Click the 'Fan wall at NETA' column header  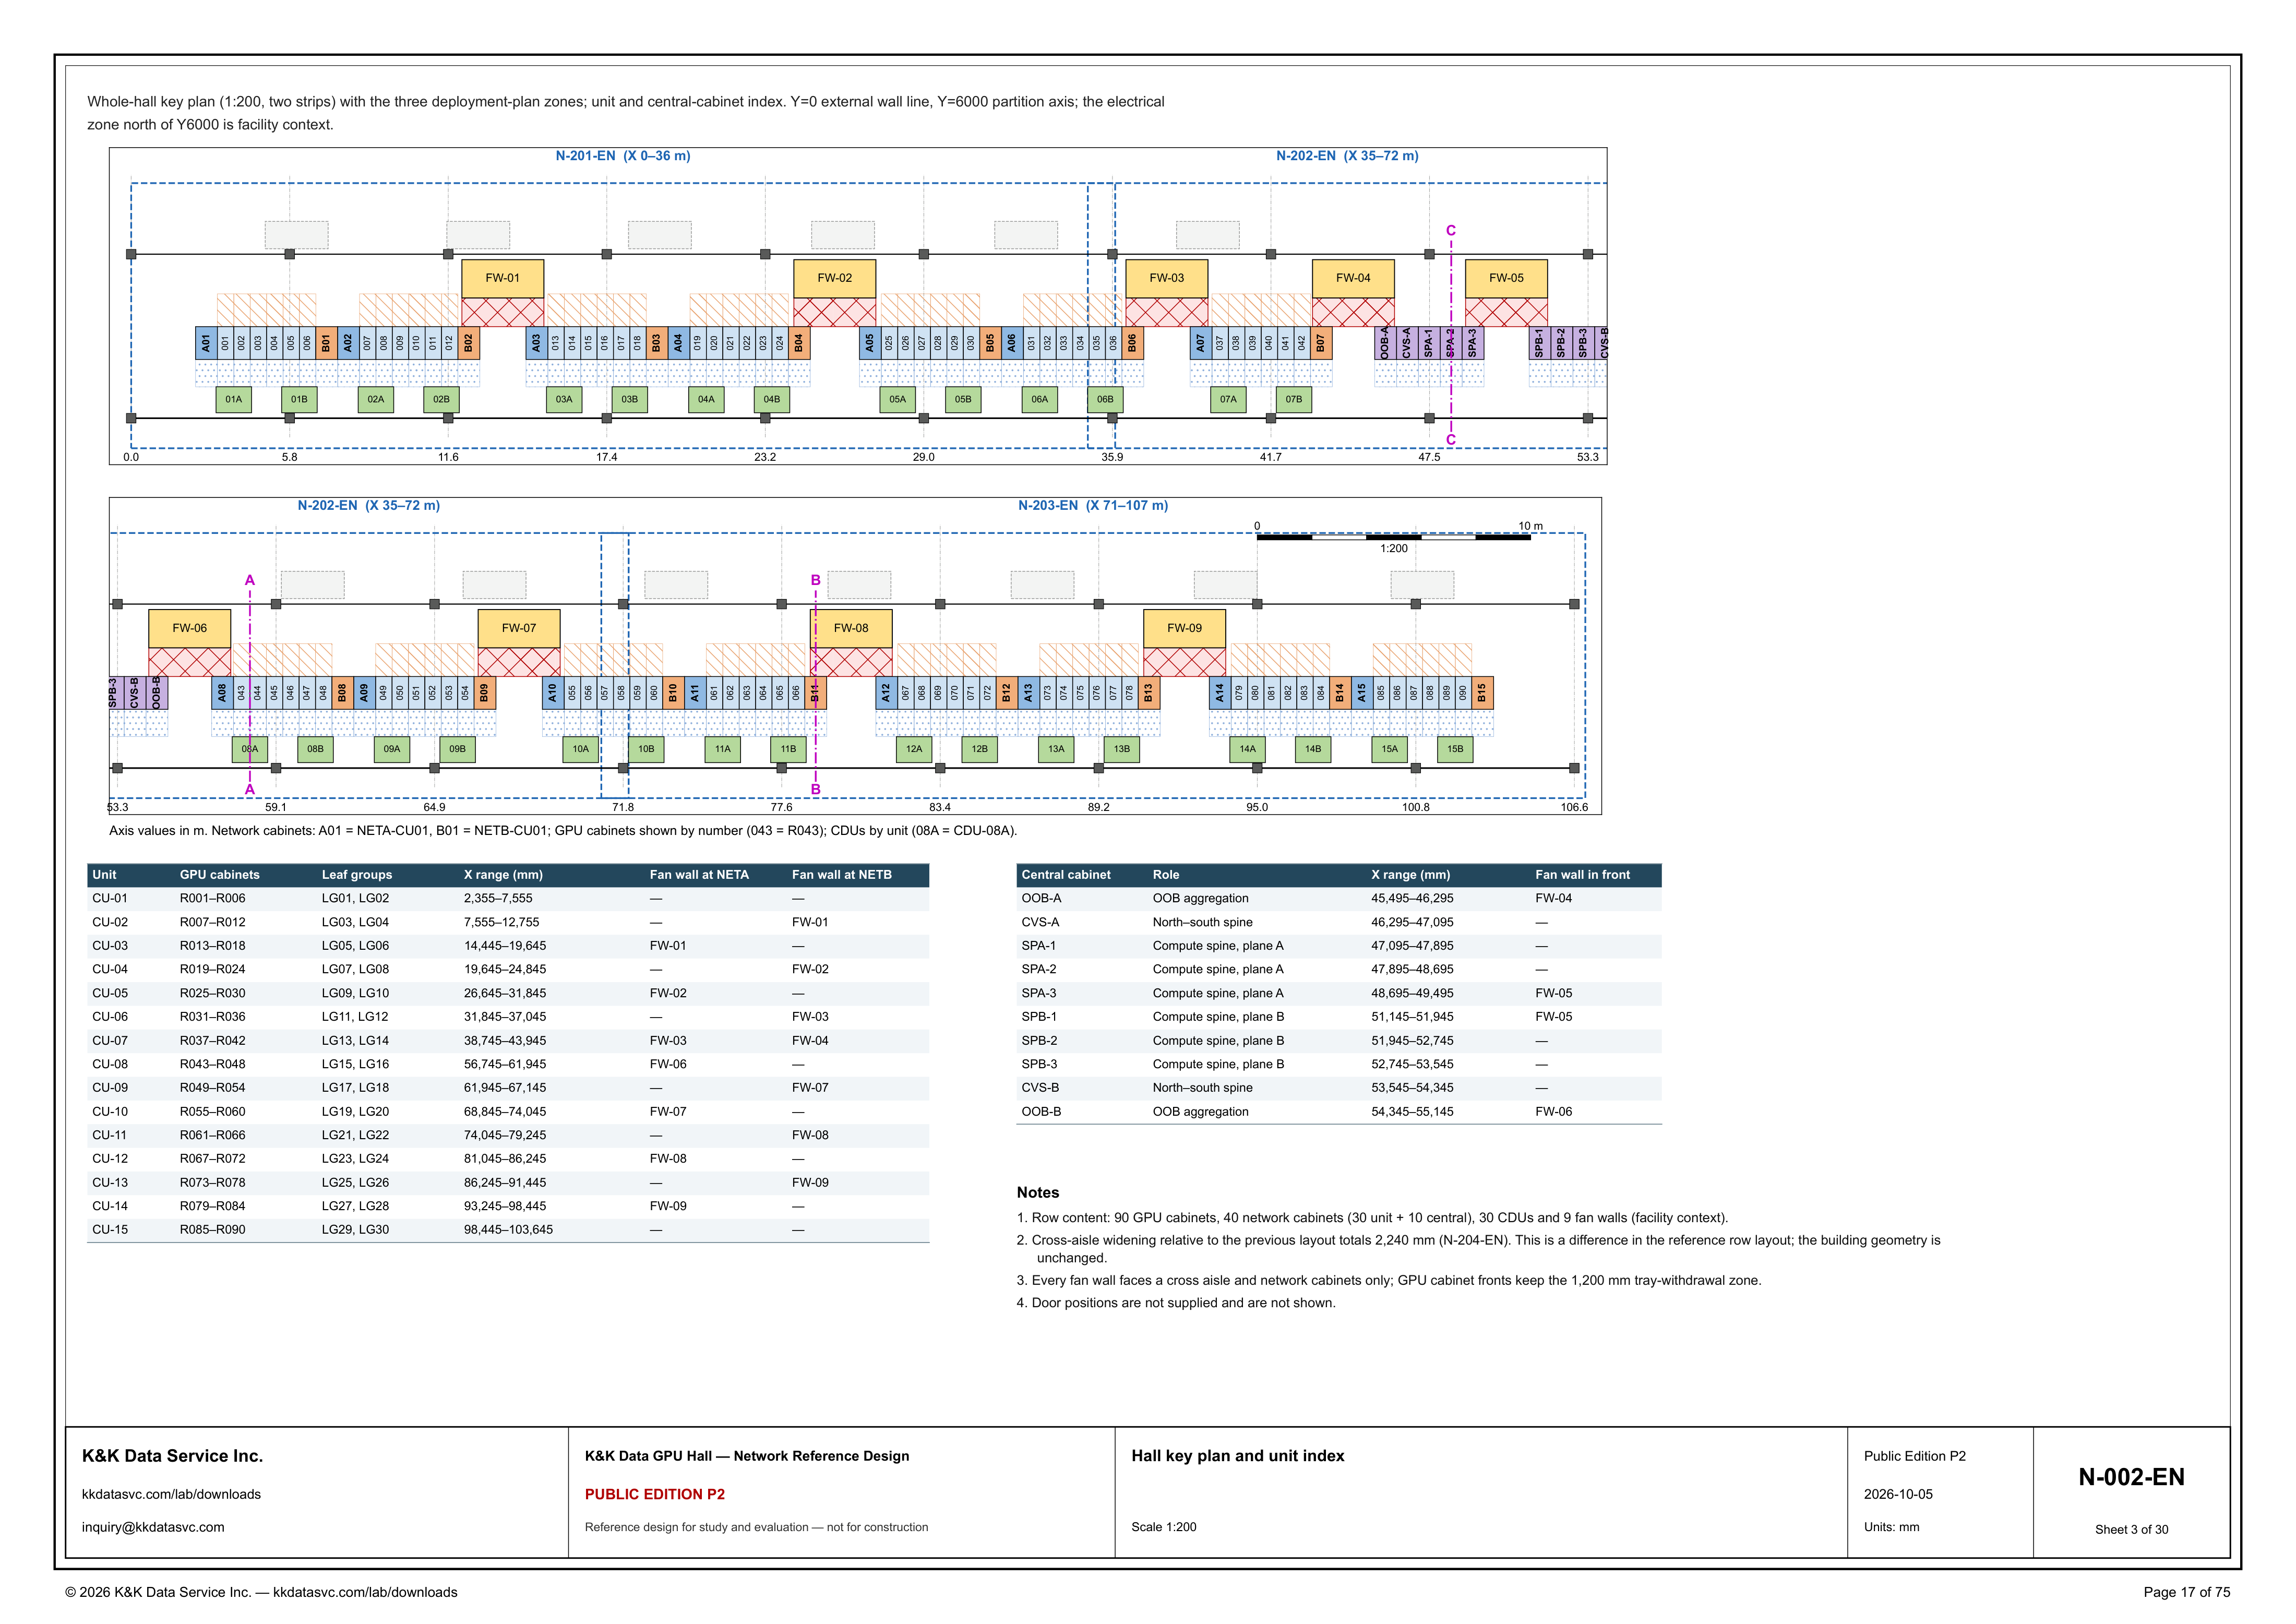699,875
